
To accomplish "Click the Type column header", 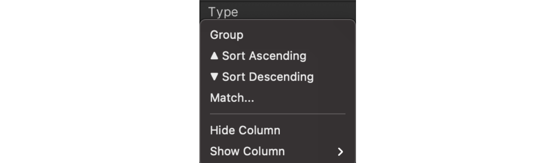I will pyautogui.click(x=223, y=12).
